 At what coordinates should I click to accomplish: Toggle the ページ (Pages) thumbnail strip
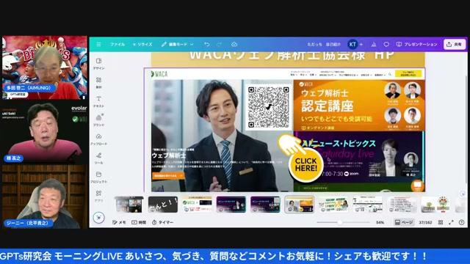[403, 222]
